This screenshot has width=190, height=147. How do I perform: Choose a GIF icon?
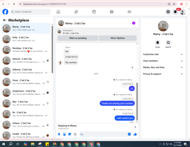pyautogui.click(x=75, y=134)
